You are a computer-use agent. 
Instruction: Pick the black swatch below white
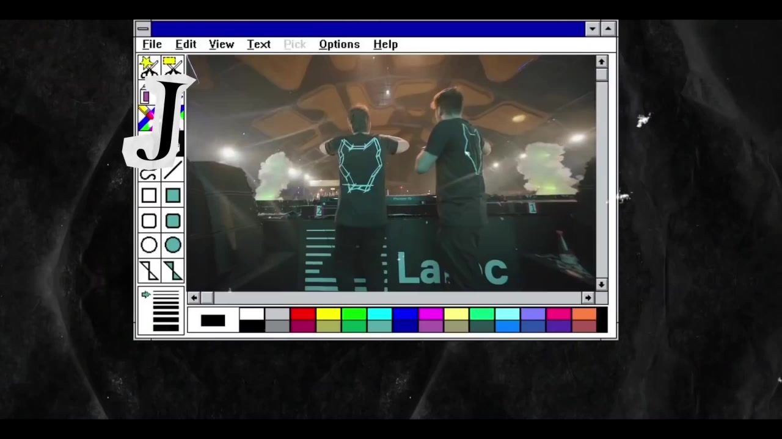[x=251, y=326]
